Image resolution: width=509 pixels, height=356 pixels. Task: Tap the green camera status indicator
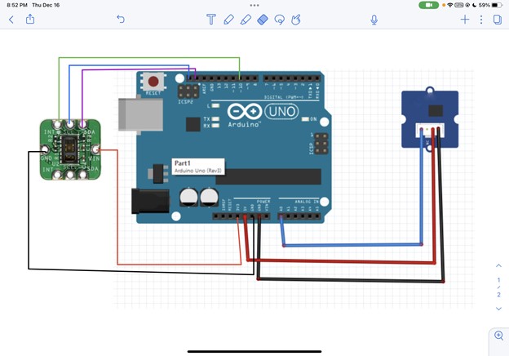click(x=428, y=5)
